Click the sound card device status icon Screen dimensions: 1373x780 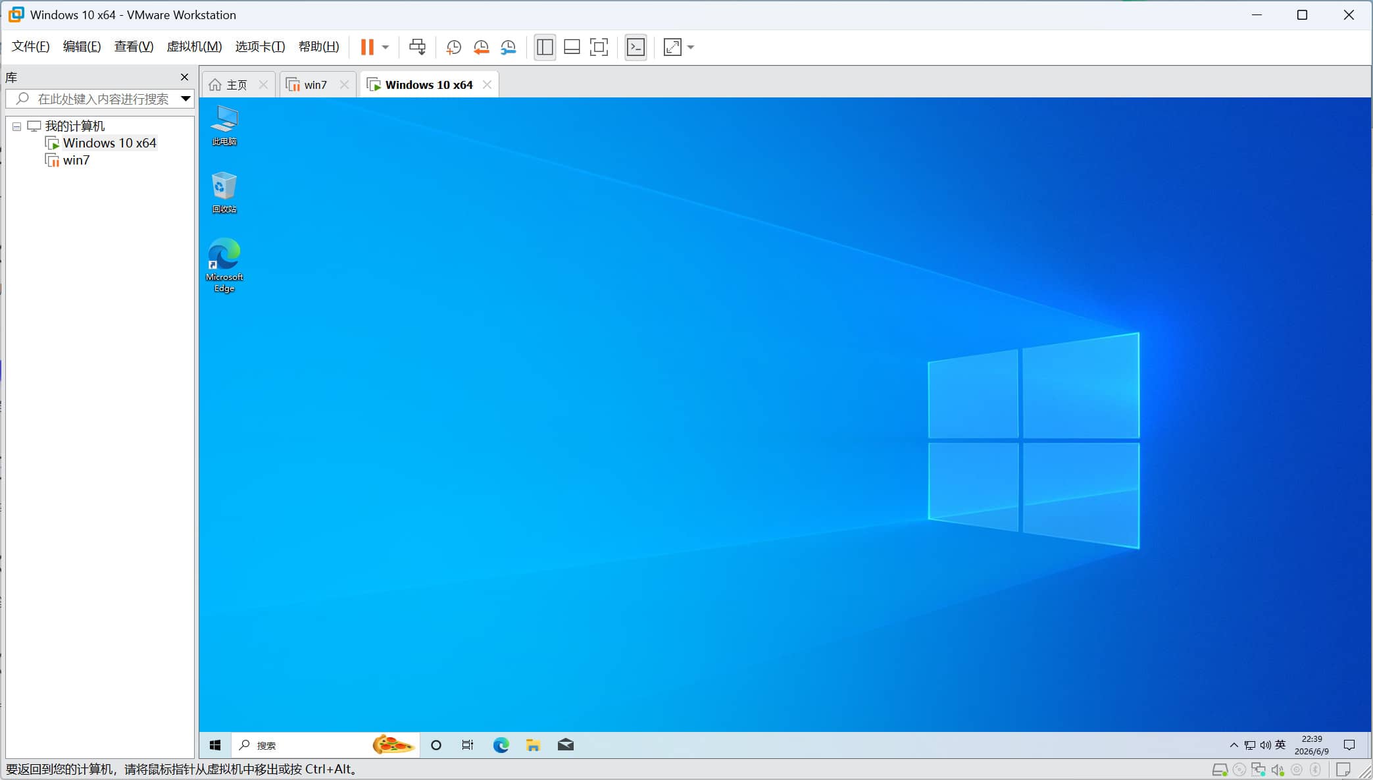point(1278,769)
